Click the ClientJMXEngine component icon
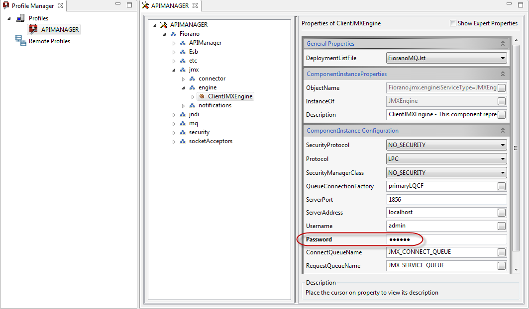 202,96
